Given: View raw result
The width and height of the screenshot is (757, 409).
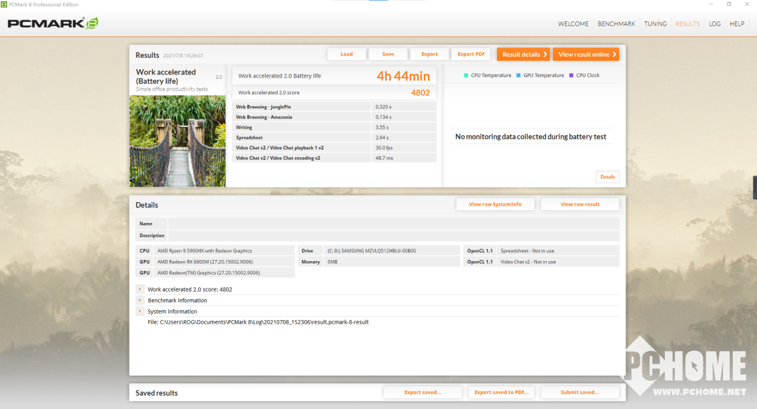Looking at the screenshot, I should pos(580,204).
